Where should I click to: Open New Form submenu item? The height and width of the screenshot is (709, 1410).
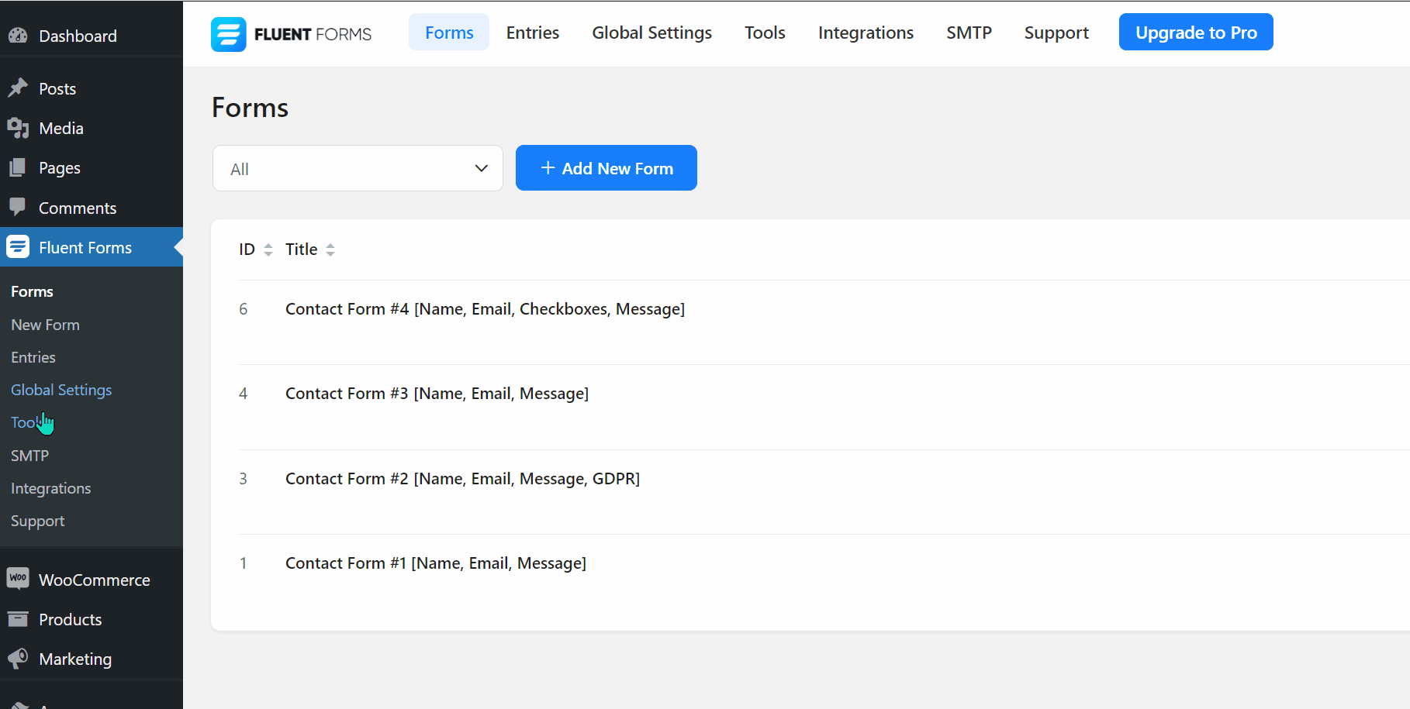coord(45,325)
